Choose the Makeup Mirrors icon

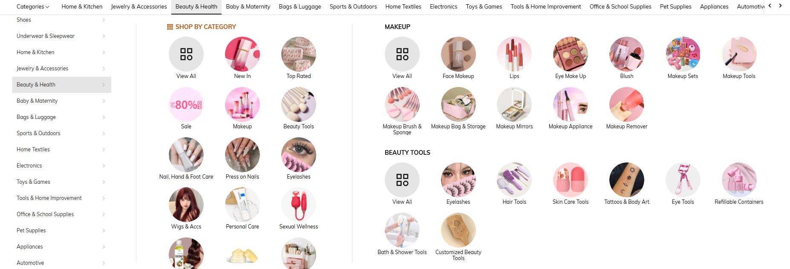[514, 104]
